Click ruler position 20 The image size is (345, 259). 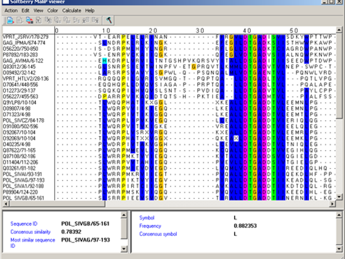pyautogui.click(x=153, y=30)
